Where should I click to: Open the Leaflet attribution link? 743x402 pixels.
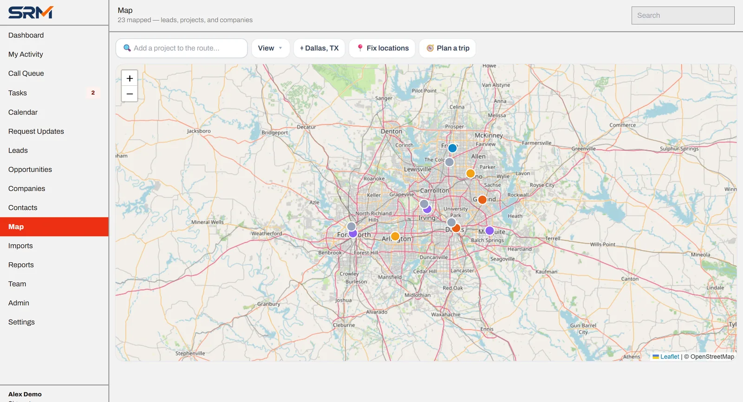[666, 357]
